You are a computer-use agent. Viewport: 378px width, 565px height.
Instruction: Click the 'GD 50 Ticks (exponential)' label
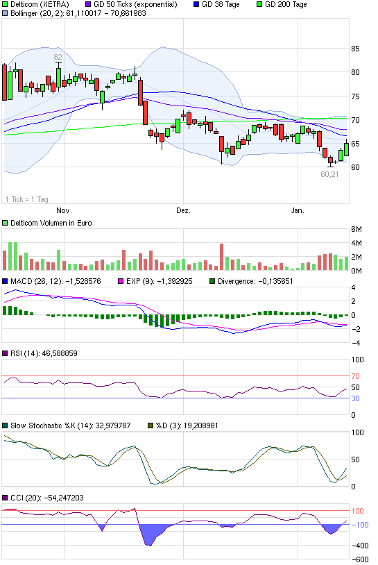pos(135,5)
